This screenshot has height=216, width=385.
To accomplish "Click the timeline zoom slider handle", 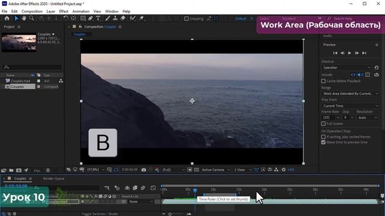I will point(170,214).
